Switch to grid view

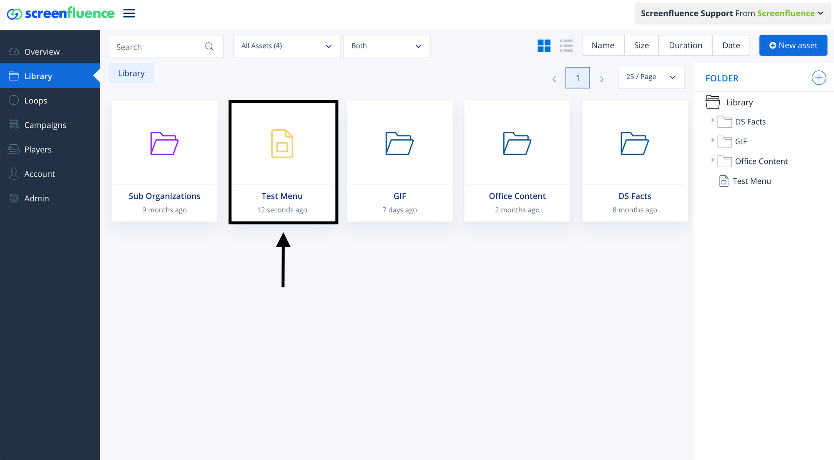click(x=544, y=45)
